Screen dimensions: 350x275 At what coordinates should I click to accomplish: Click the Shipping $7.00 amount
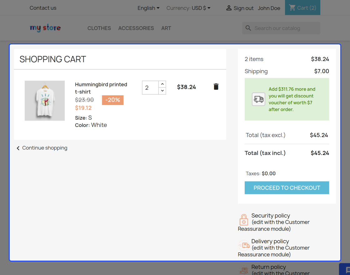322,71
